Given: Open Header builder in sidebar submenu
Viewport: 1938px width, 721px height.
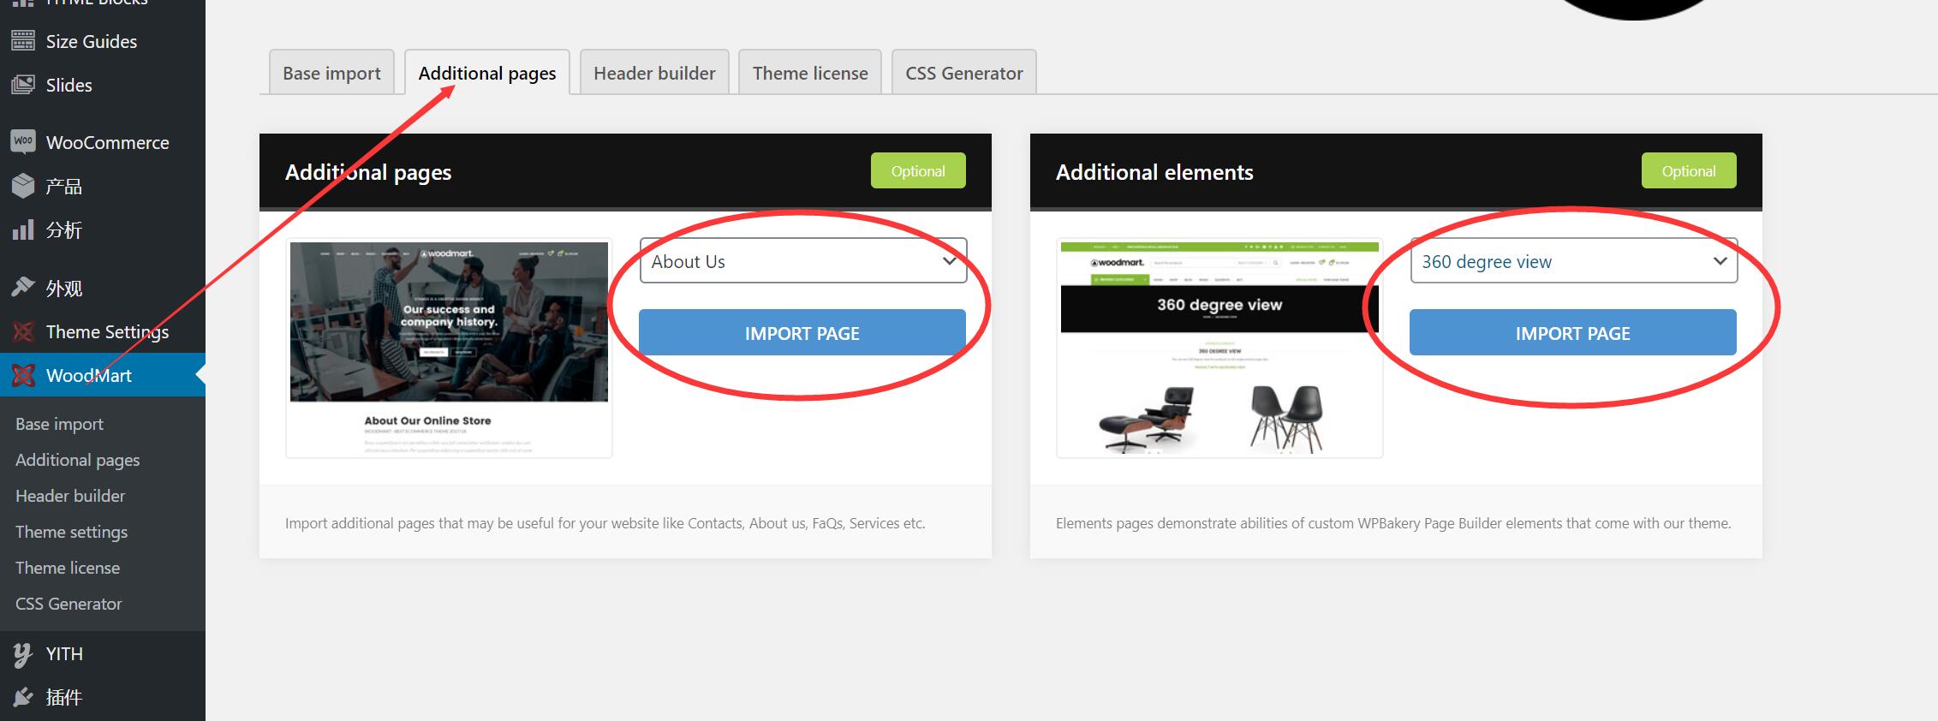Looking at the screenshot, I should (x=70, y=496).
